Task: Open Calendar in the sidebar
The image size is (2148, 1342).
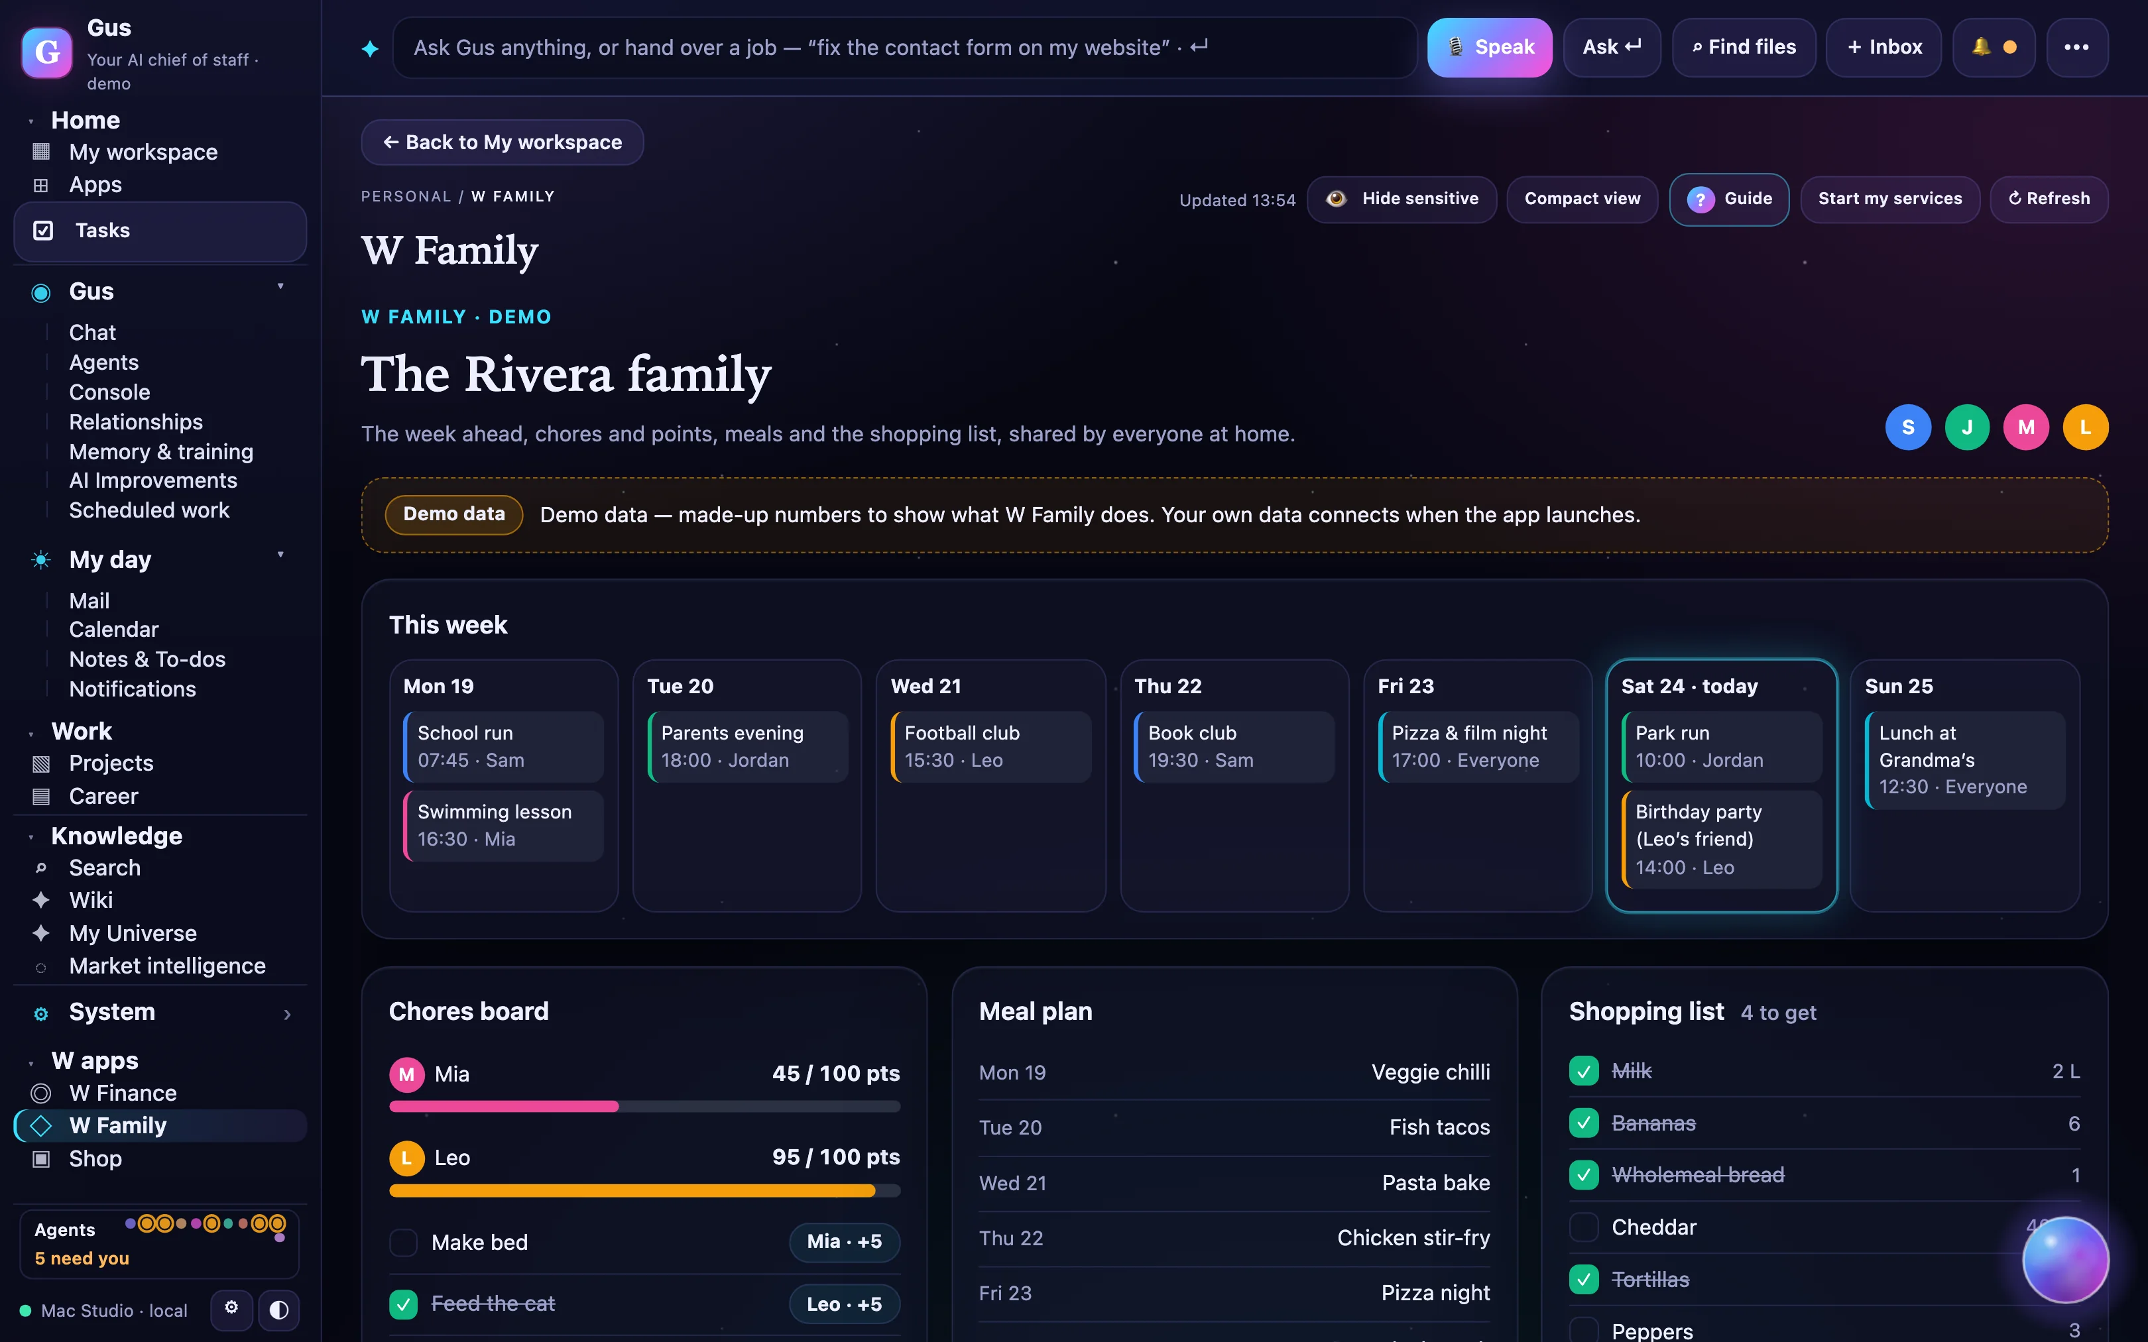Action: (113, 630)
